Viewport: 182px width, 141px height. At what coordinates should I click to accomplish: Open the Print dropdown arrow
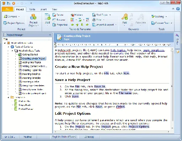[x=104, y=20]
